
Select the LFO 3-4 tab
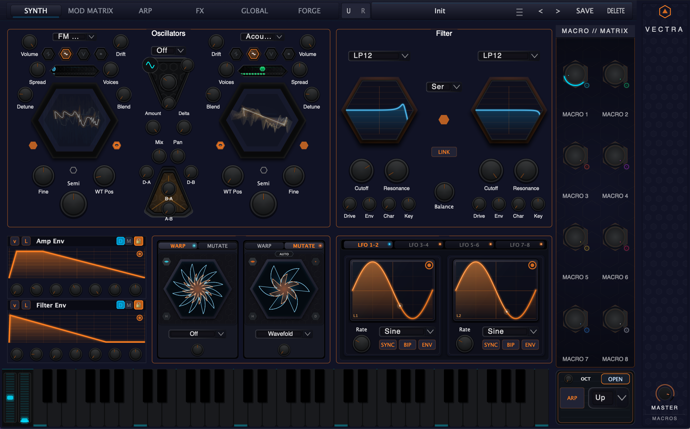[x=419, y=245]
